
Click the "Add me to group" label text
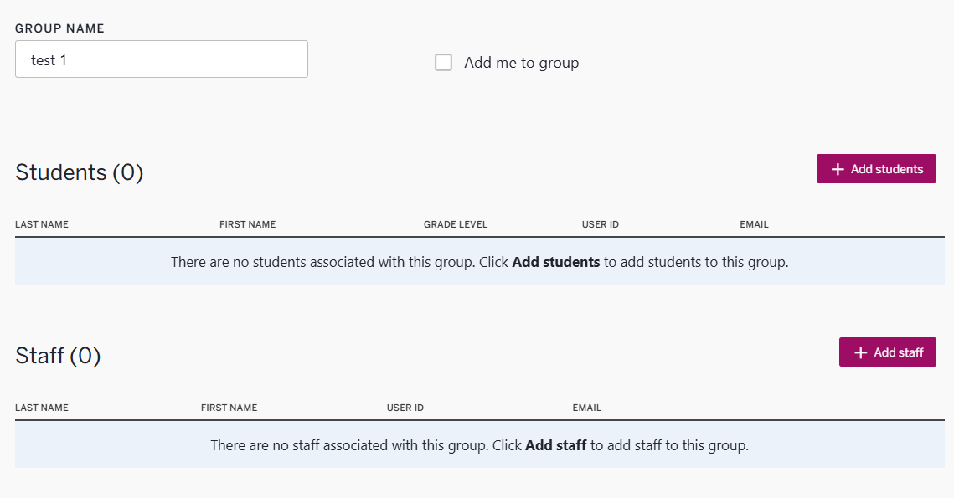521,63
